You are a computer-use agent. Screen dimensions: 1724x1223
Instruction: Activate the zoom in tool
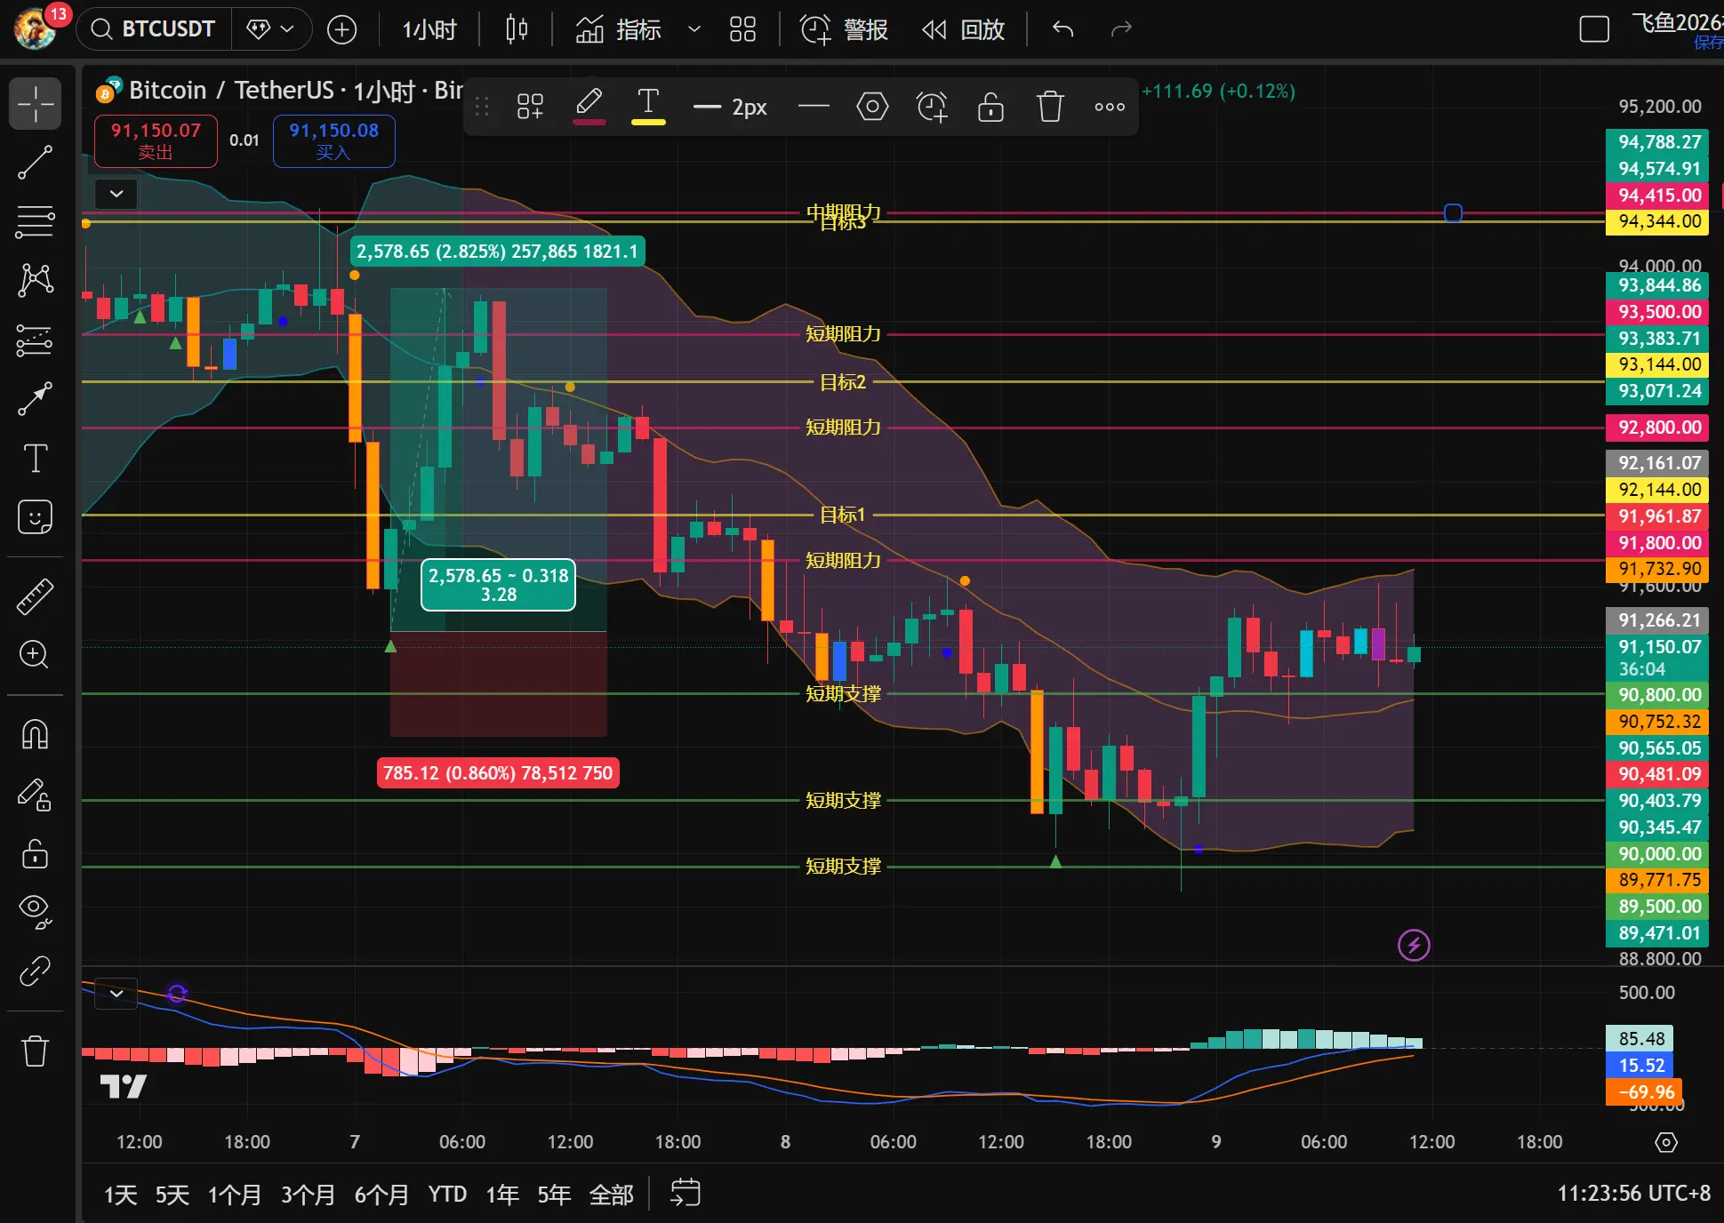(35, 655)
